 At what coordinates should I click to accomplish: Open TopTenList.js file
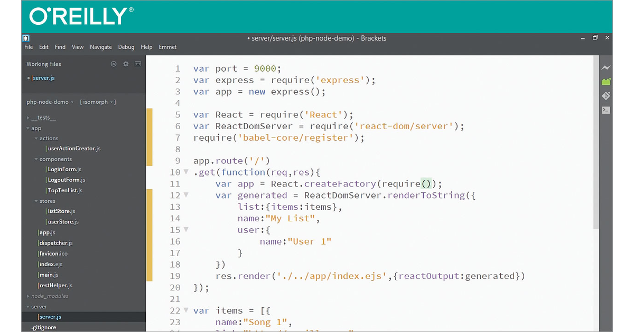point(65,190)
